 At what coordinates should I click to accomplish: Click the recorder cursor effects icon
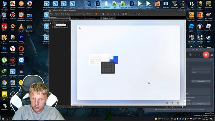tap(190, 55)
